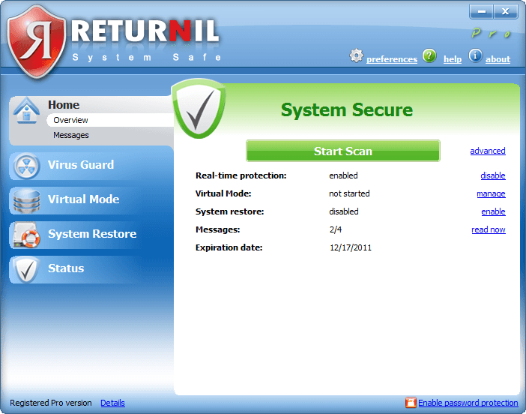Open Messages under Home
526x414 pixels.
tap(71, 135)
